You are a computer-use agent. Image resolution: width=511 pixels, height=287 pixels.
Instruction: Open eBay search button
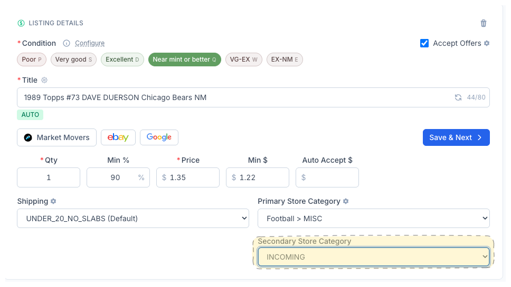tap(118, 137)
